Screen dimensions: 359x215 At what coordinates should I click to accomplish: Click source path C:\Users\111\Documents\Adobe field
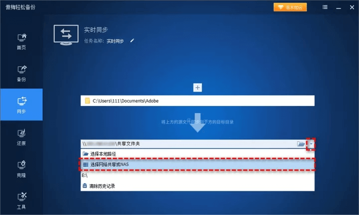pos(197,101)
